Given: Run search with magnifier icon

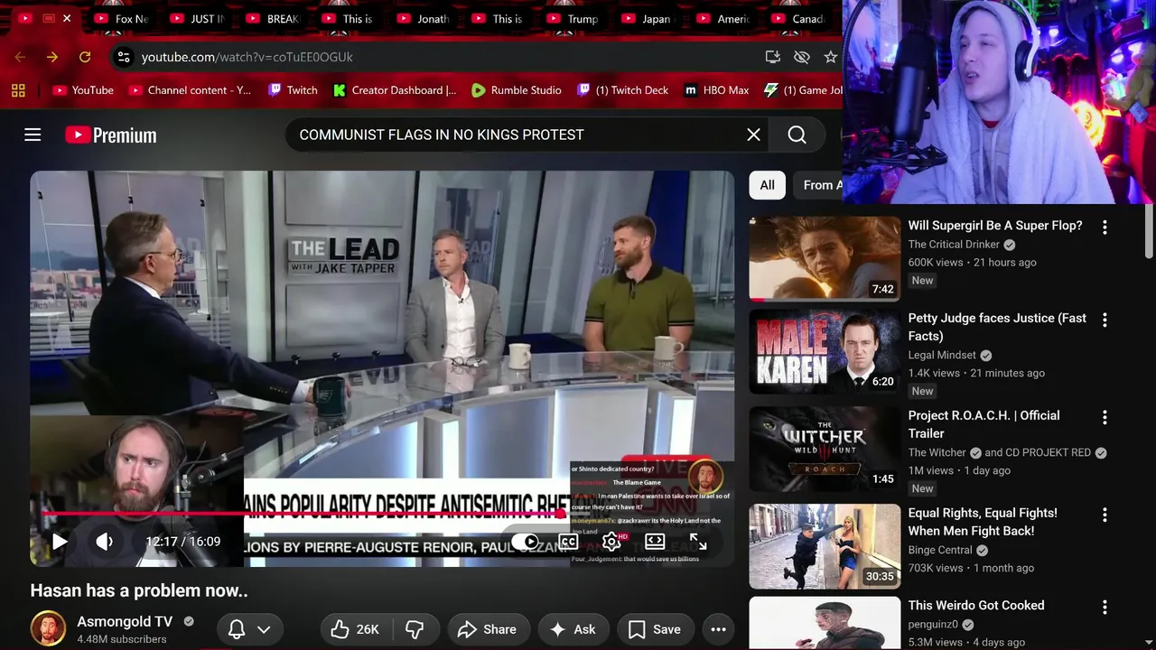Looking at the screenshot, I should [797, 135].
